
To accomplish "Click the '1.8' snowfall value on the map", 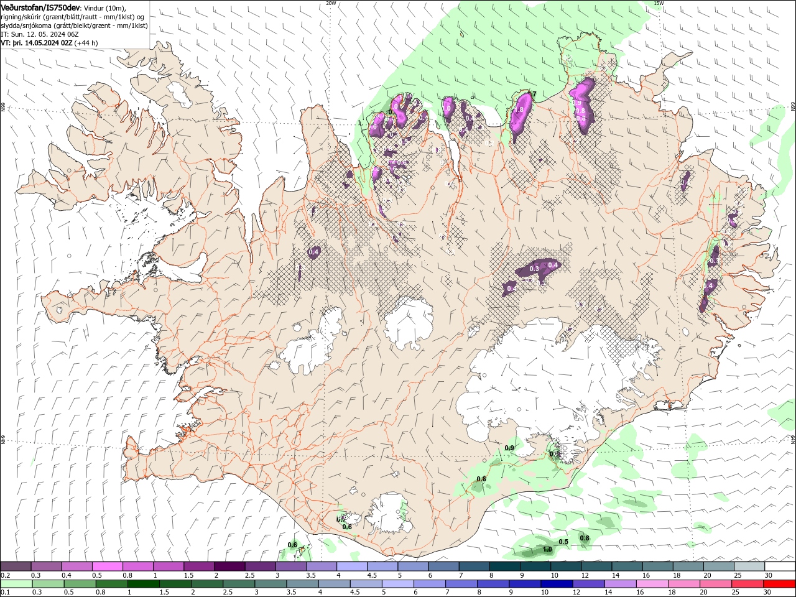I will 521,110.
